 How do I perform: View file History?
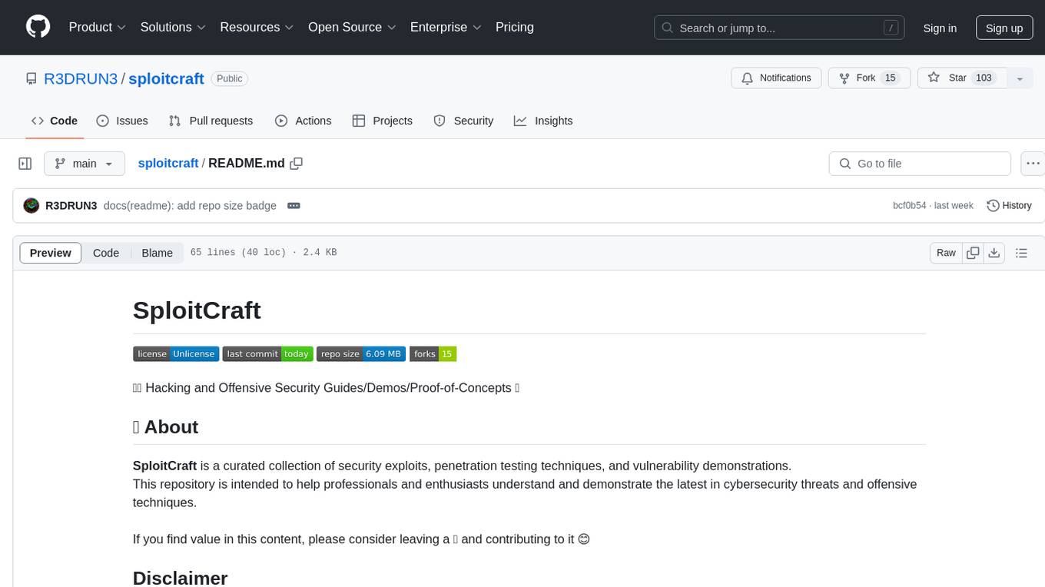click(x=1009, y=206)
